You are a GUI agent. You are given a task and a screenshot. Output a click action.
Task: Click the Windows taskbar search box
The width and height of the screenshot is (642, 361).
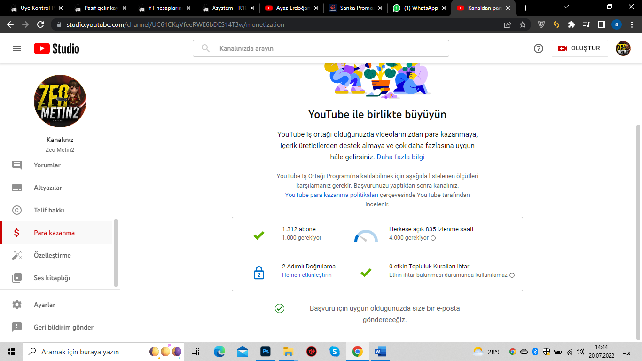(103, 352)
